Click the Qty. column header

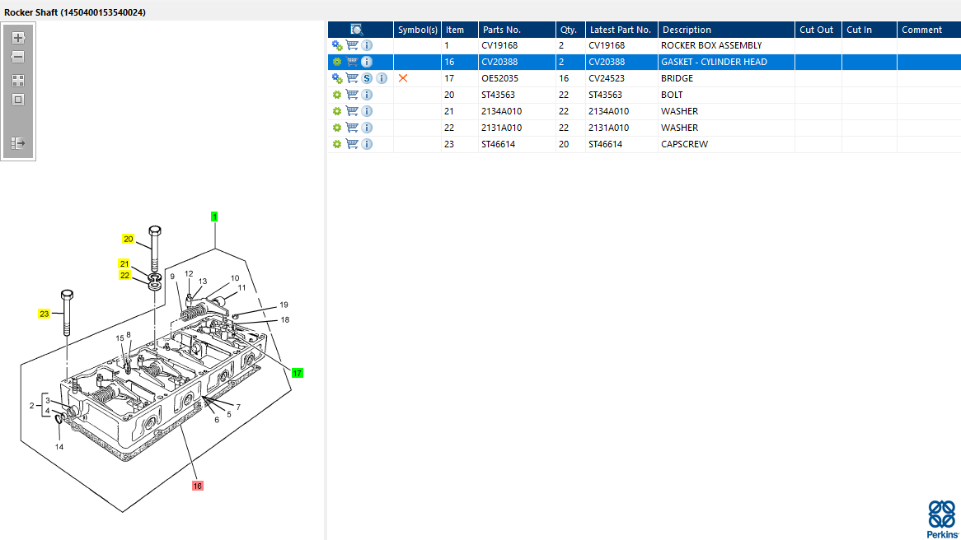pyautogui.click(x=568, y=30)
